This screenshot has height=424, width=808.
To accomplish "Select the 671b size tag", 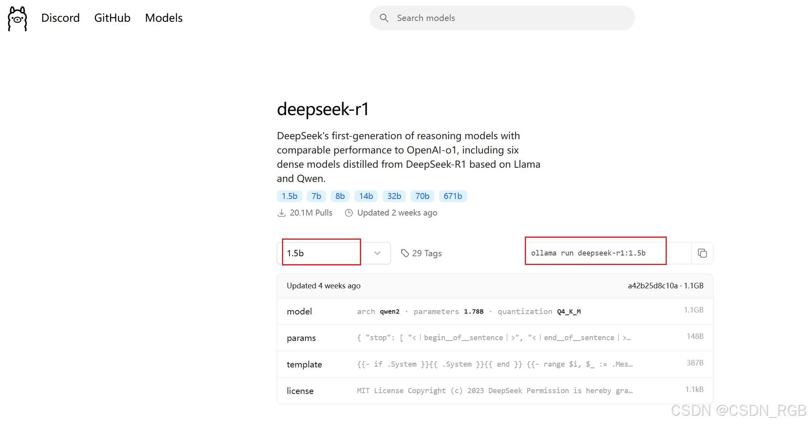I will (x=453, y=196).
